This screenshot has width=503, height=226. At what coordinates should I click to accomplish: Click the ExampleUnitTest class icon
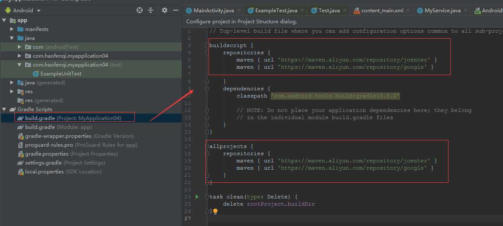pyautogui.click(x=36, y=74)
